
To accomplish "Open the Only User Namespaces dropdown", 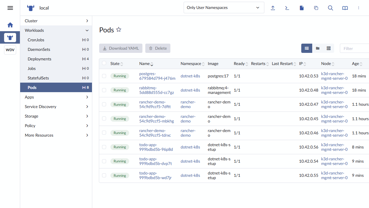I will [224, 8].
